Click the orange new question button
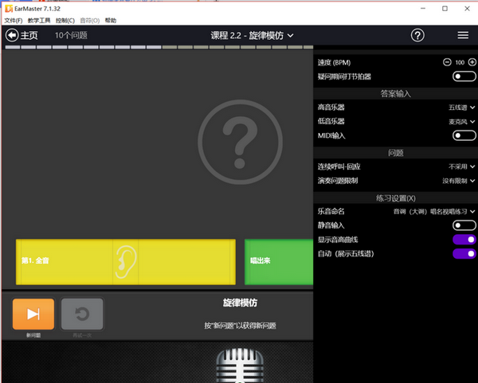This screenshot has height=383, width=478. [33, 314]
